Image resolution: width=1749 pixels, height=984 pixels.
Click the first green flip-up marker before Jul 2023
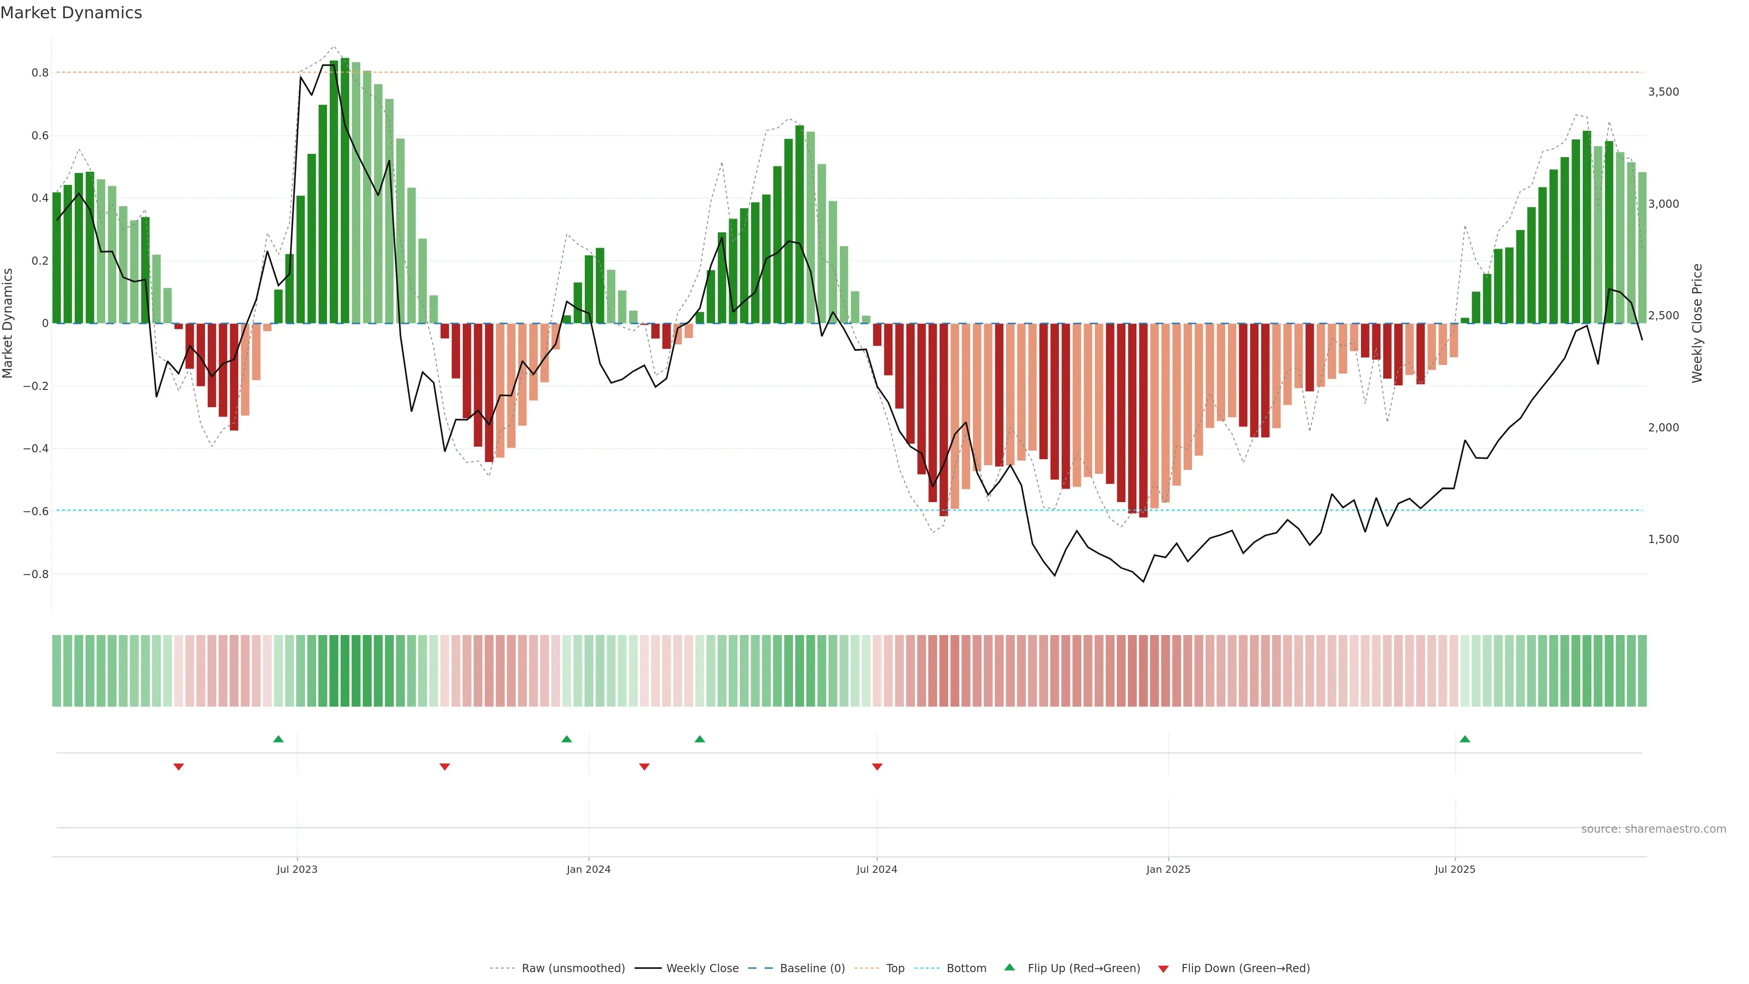(278, 739)
